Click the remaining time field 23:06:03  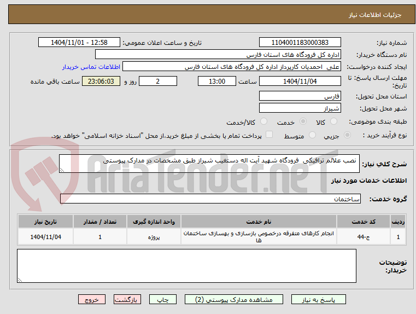101,81
